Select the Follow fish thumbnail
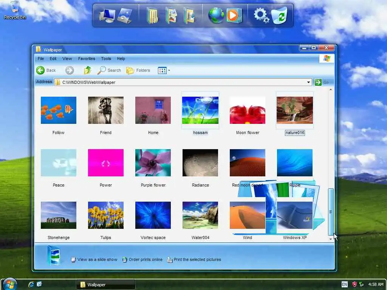387x290 pixels. coord(59,110)
